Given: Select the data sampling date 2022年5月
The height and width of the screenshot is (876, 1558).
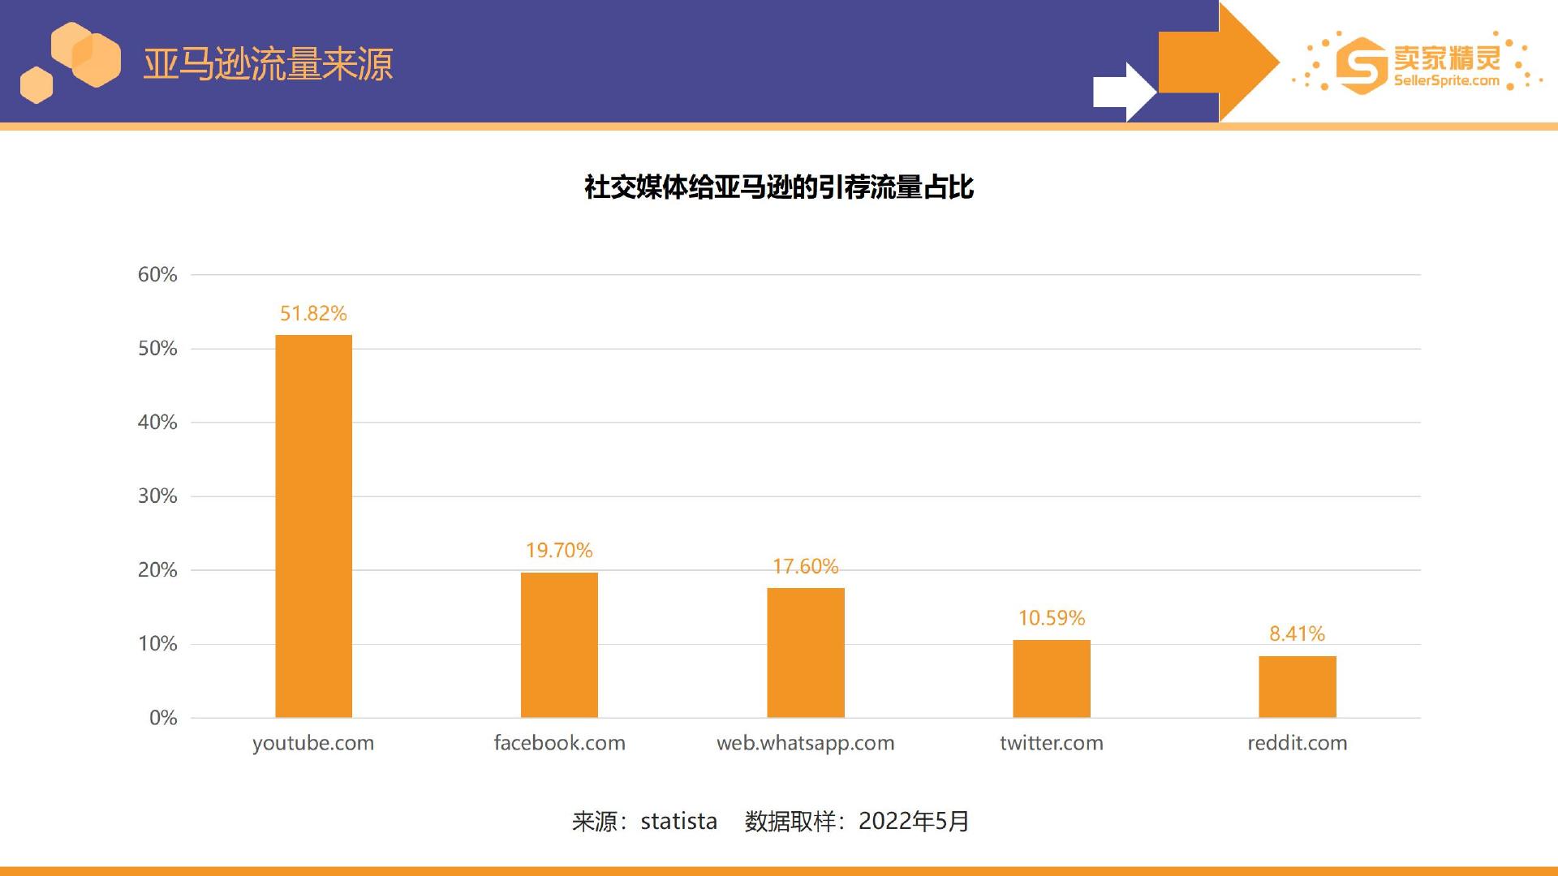Looking at the screenshot, I should tap(913, 822).
